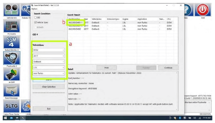Launch the SLTG Labor Time Guide icon
Image resolution: width=215 pixels, height=123 pixels.
click(12, 106)
